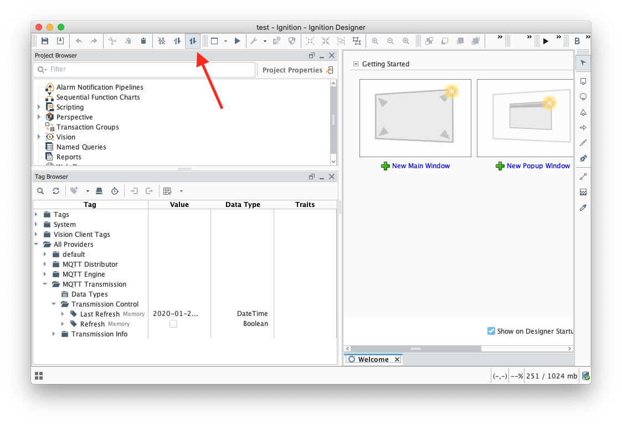Set comm mode to Off
The width and height of the screenshot is (622, 425).
(x=161, y=41)
